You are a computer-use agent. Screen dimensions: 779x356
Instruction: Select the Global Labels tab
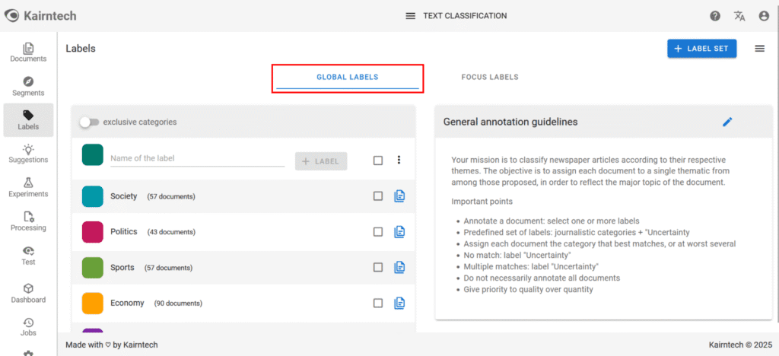[x=347, y=77]
